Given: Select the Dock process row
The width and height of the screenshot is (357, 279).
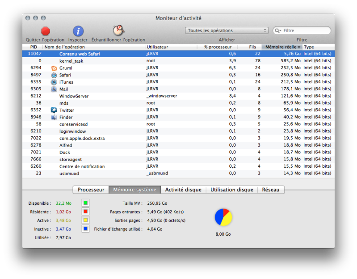Looking at the screenshot, I should click(179, 152).
